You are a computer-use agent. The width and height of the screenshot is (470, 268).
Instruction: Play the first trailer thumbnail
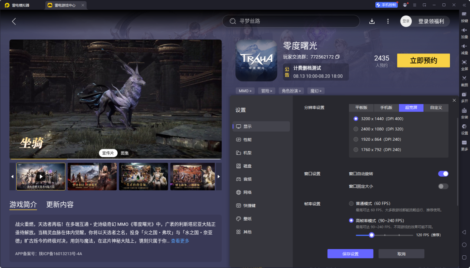pos(41,177)
